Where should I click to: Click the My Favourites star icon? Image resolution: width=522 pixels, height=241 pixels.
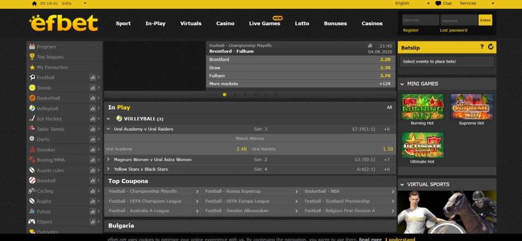pyautogui.click(x=32, y=67)
